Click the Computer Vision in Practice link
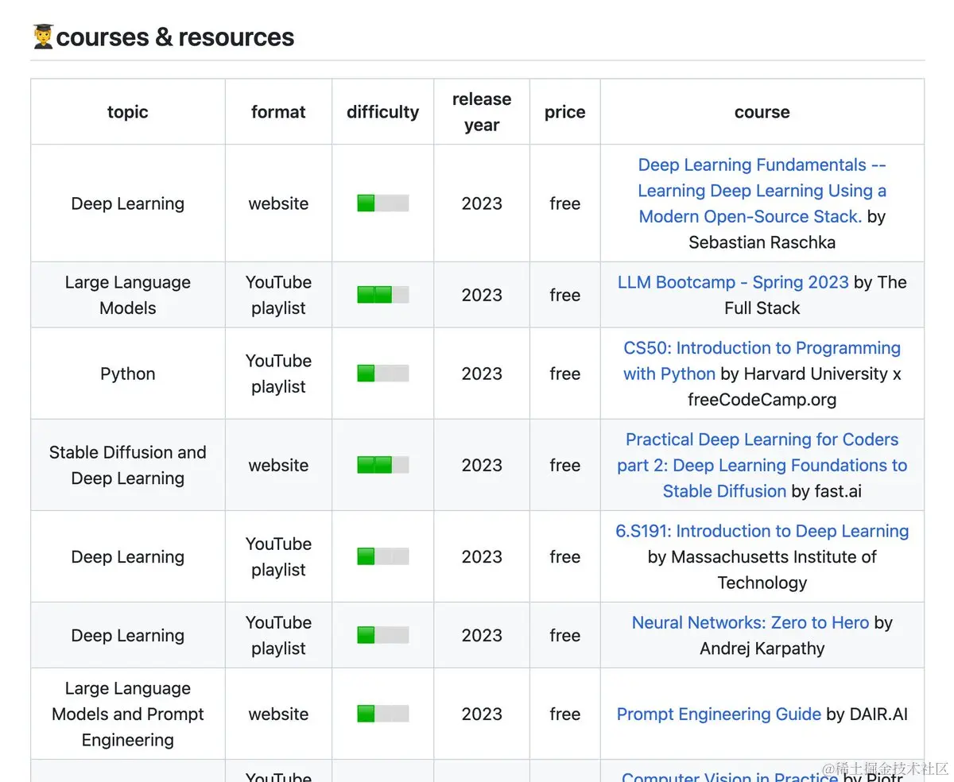Screen dimensions: 954x782 [x=729, y=776]
